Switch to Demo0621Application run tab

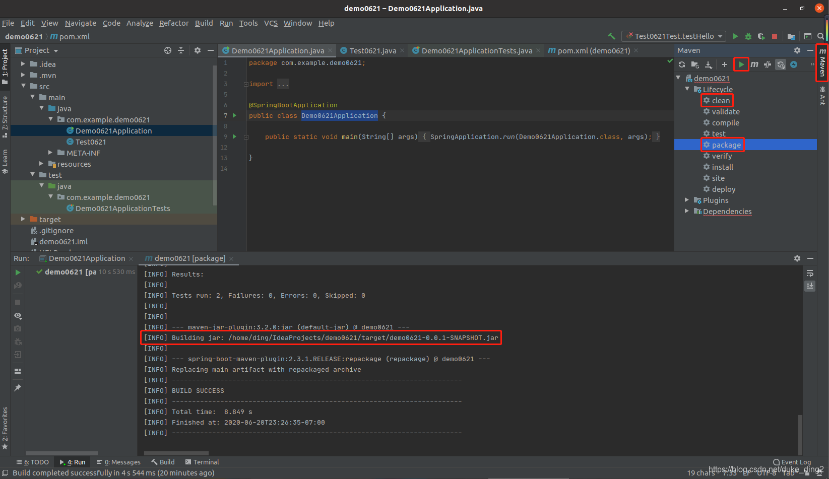(87, 258)
